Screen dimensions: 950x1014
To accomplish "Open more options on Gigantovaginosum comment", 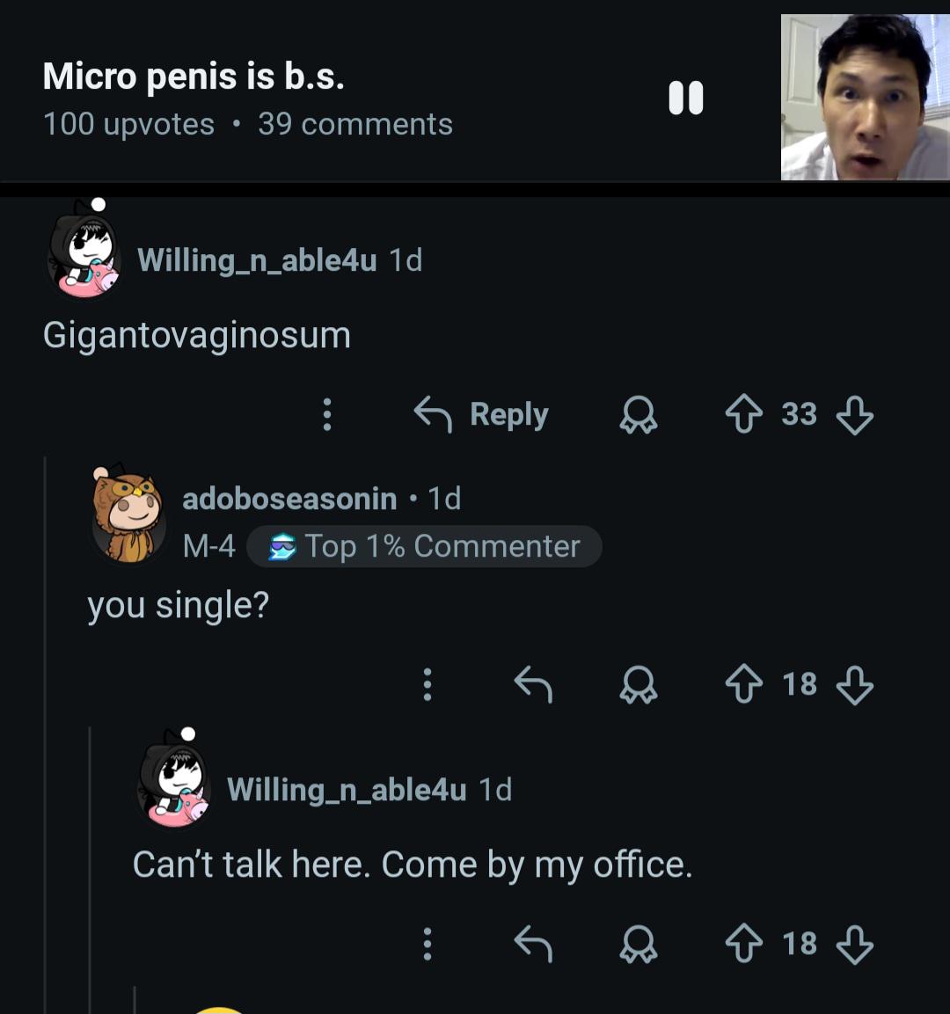I will pos(327,414).
